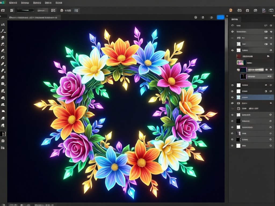The height and width of the screenshot is (206, 275).
Task: Toggle visibility of the highlighted blue layer
Action: tap(232, 97)
